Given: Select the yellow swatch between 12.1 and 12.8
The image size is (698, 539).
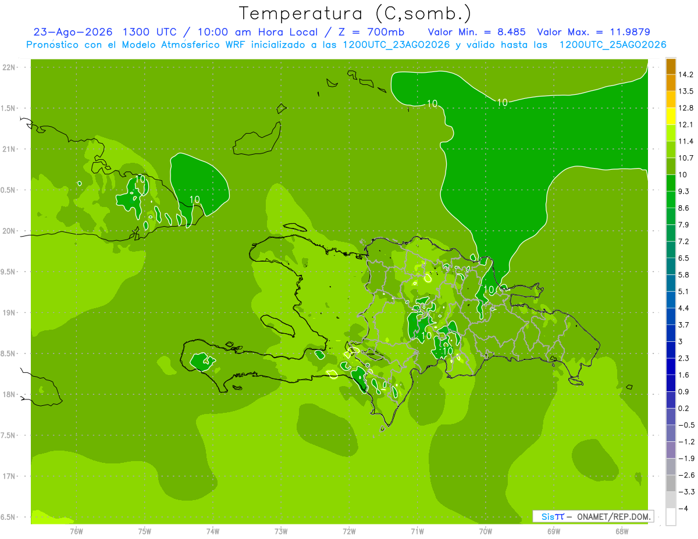Looking at the screenshot, I should point(671,116).
